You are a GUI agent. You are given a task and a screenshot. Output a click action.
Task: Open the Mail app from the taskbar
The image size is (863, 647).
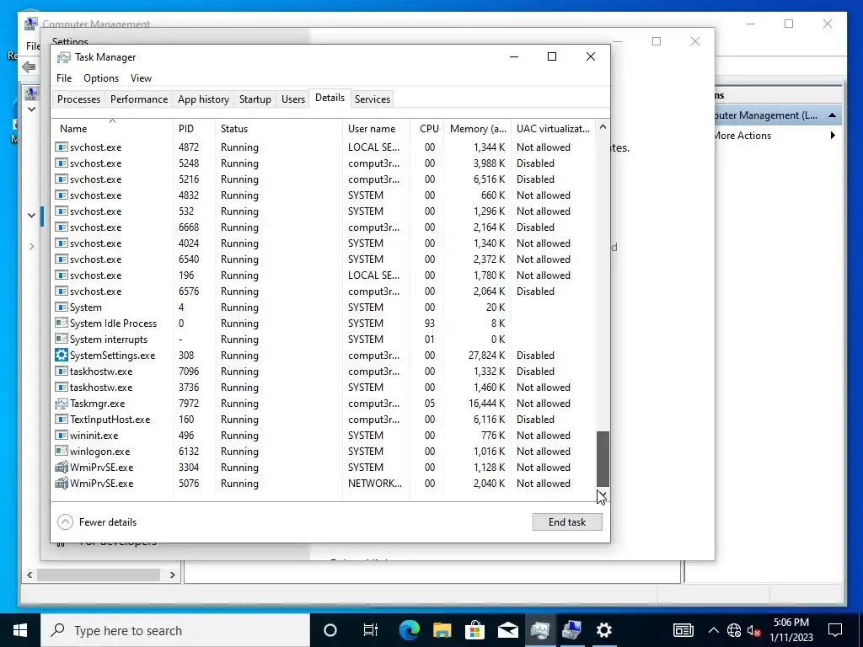tap(507, 630)
